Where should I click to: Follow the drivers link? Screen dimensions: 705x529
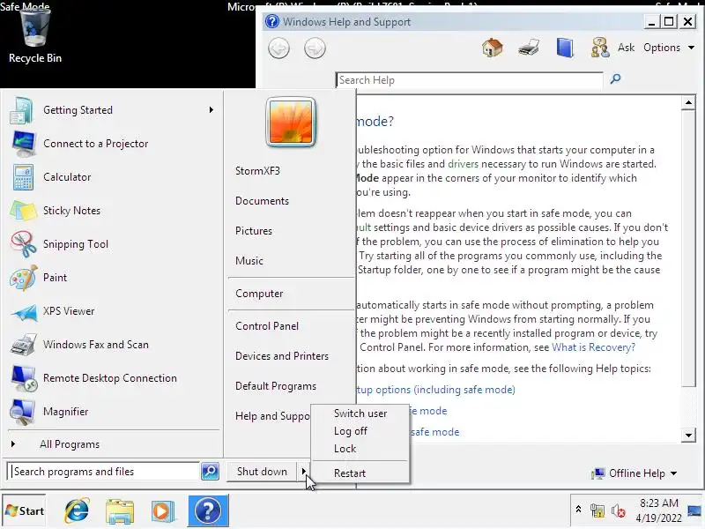tap(463, 164)
